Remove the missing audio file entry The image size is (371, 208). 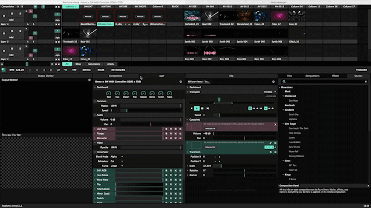[x=275, y=125]
